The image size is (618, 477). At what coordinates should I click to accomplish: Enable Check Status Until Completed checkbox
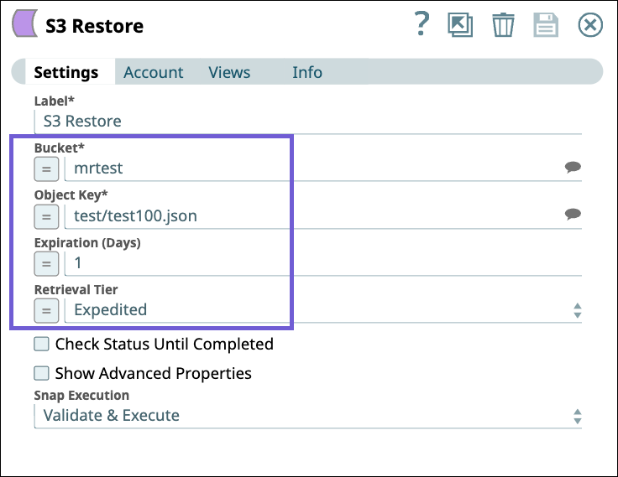[41, 344]
